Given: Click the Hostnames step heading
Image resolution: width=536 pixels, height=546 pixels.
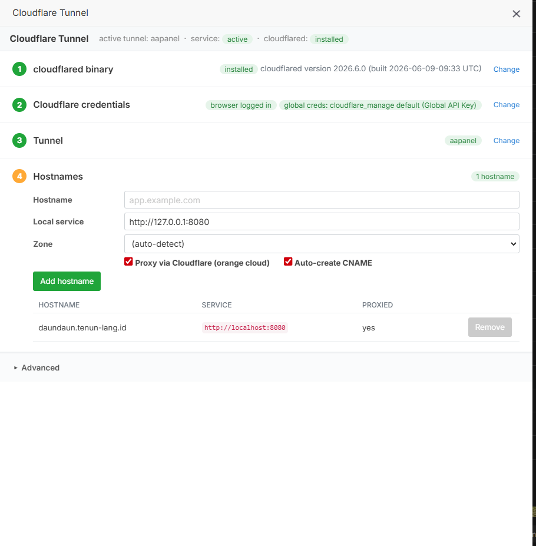Looking at the screenshot, I should click(58, 177).
